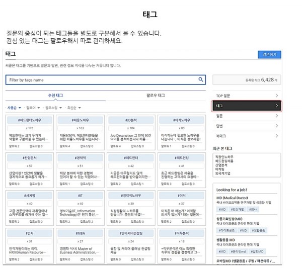Image resolution: width=302 pixels, height=268 pixels.
Task: Click the search magnifier icon in tag filter
Action: tap(201, 79)
